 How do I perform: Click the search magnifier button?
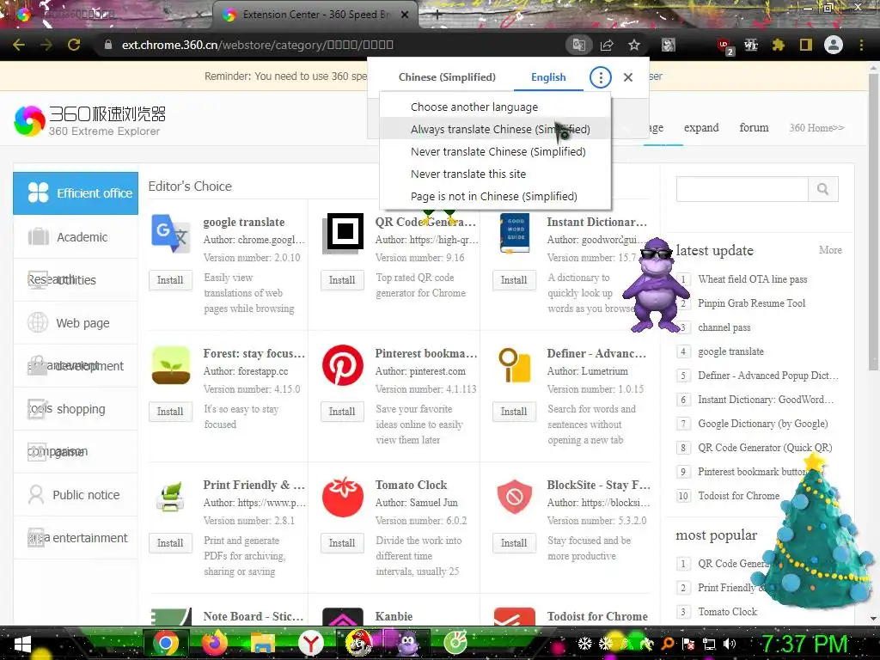(x=822, y=189)
